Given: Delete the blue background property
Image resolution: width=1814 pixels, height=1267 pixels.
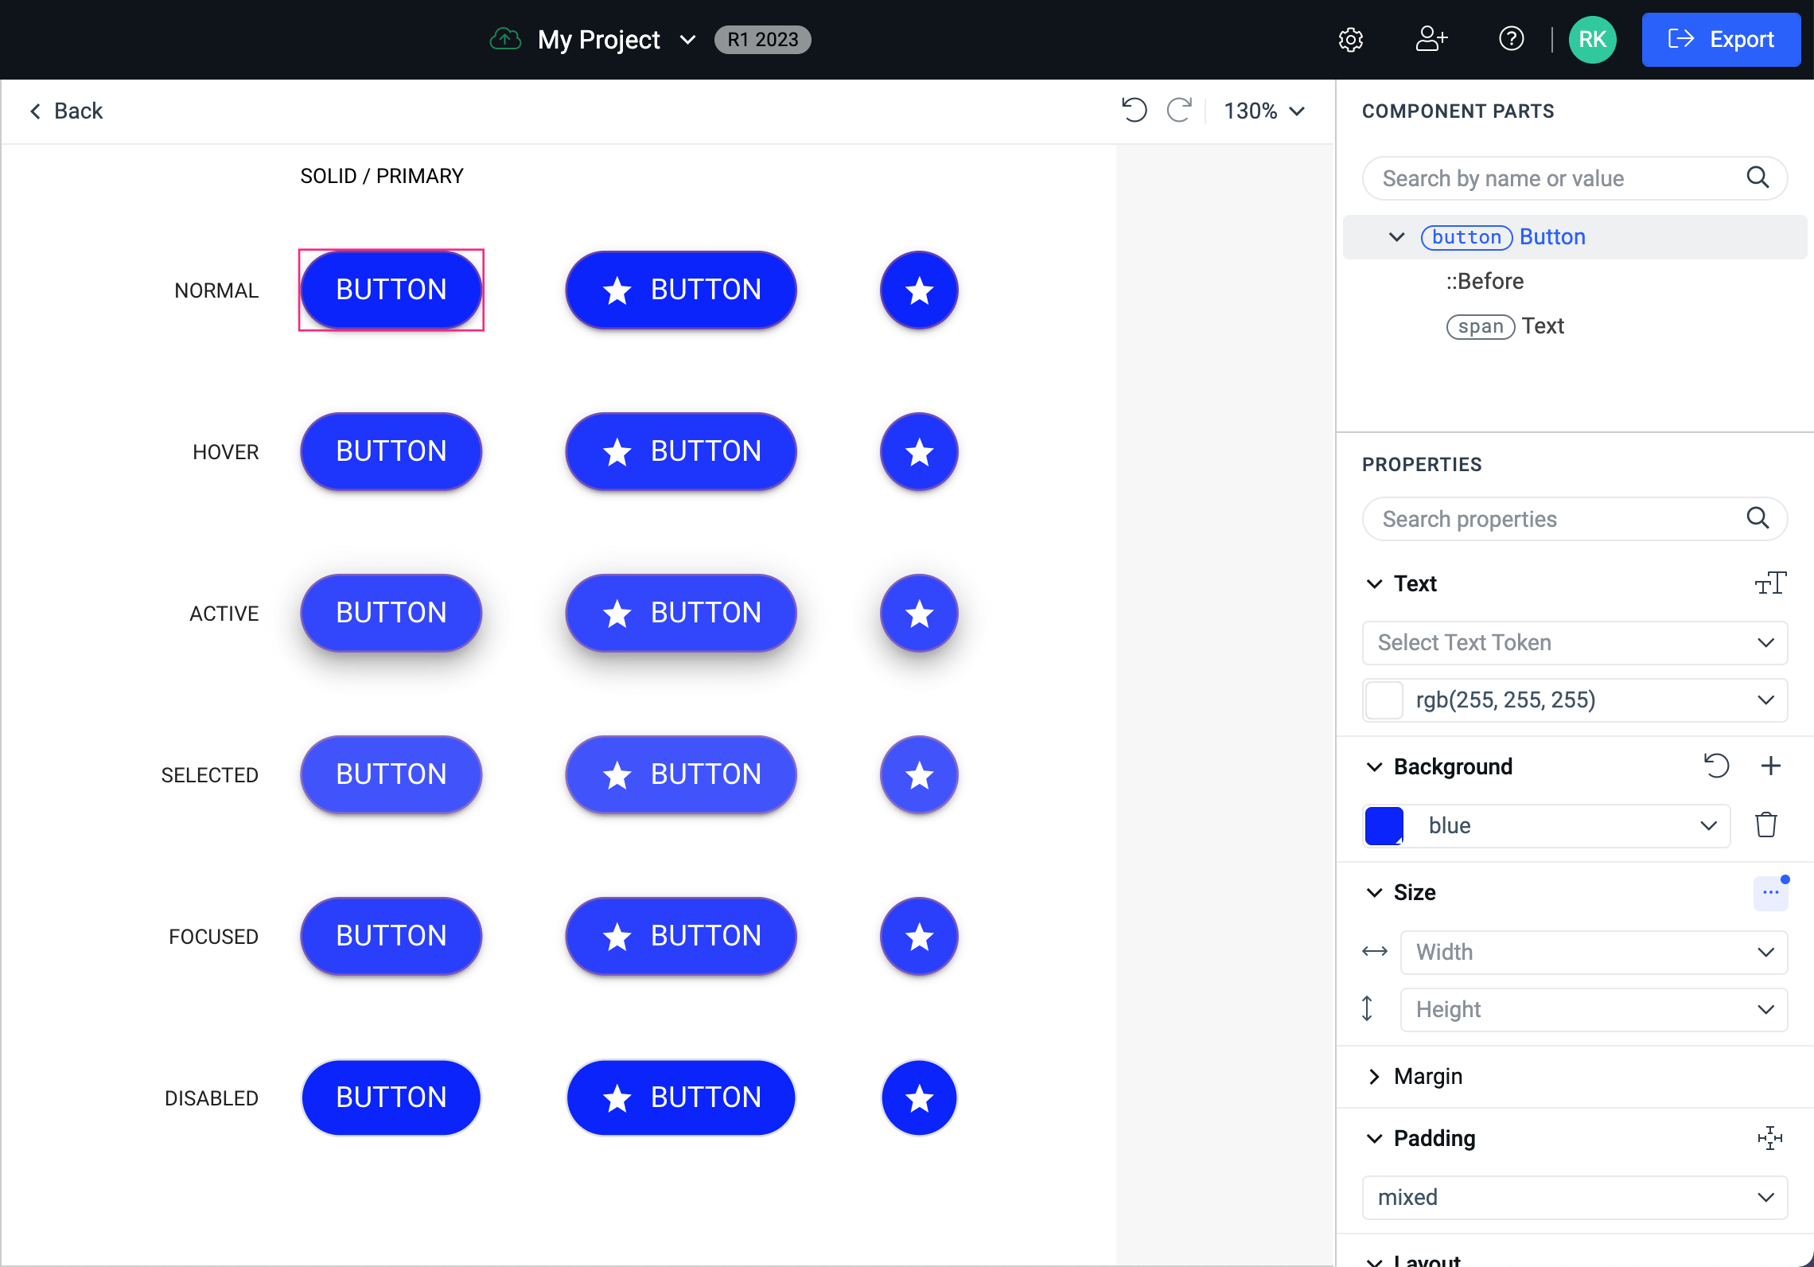Looking at the screenshot, I should coord(1765,825).
